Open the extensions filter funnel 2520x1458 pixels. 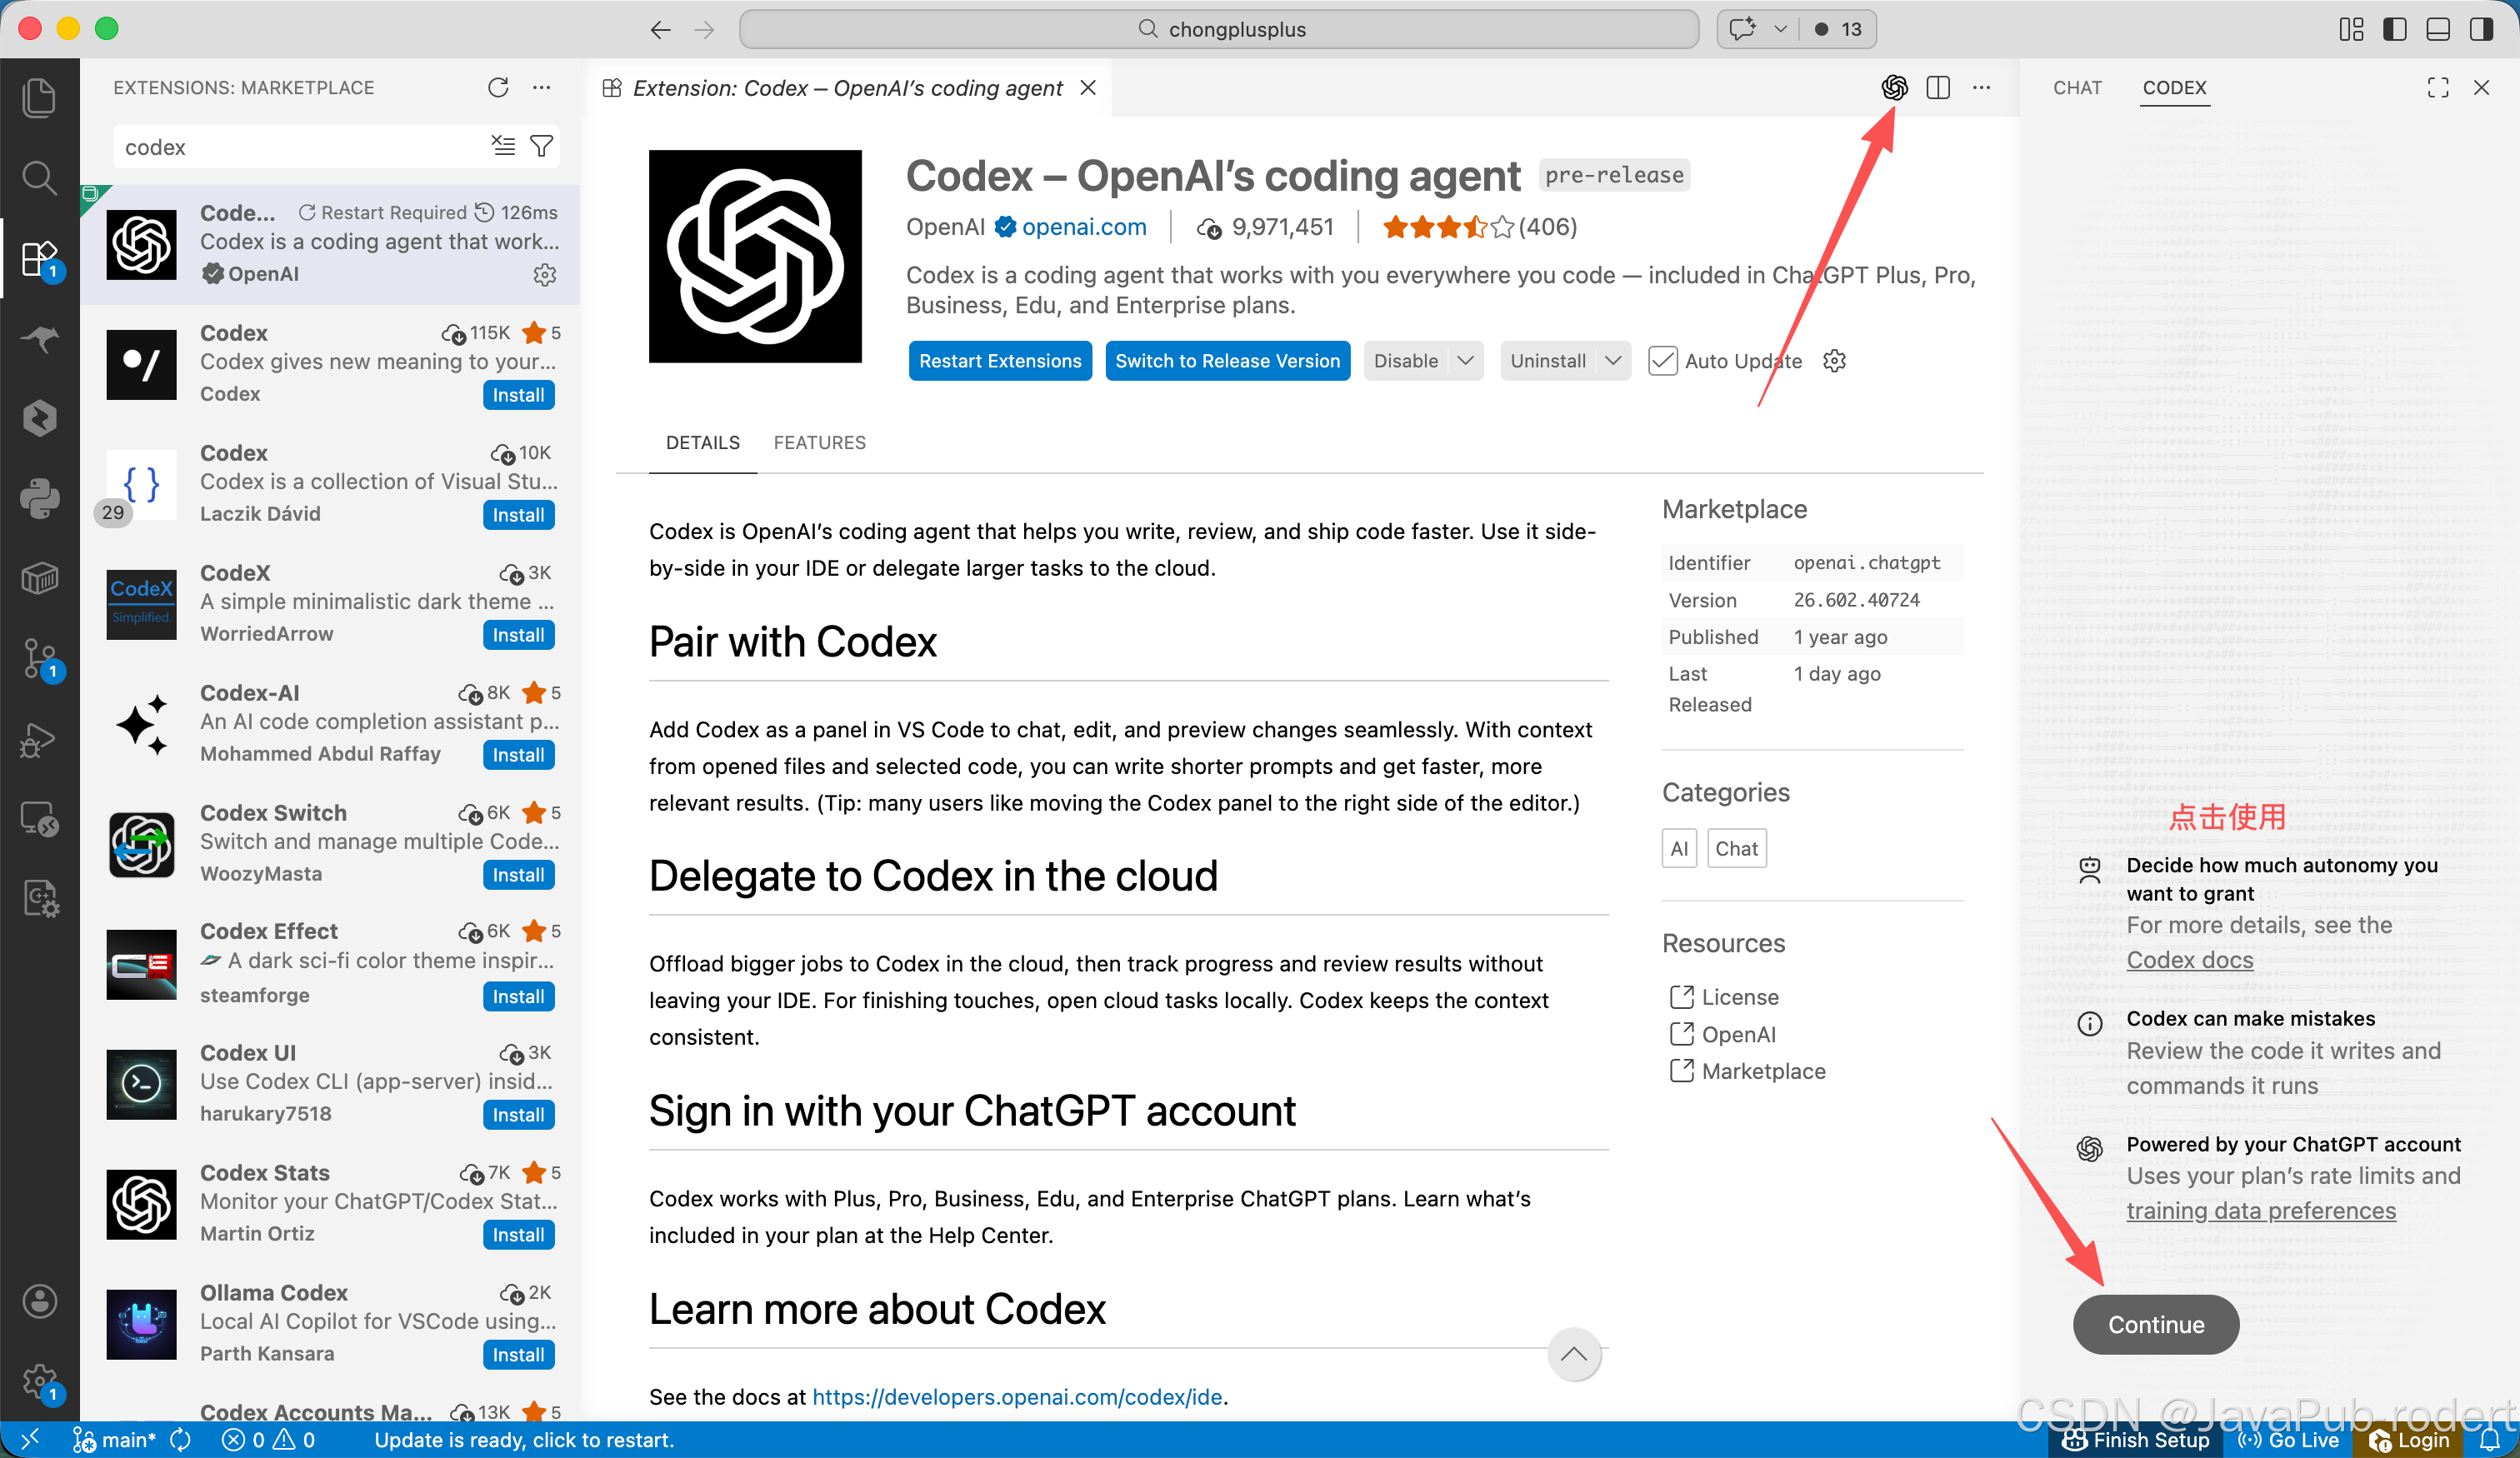pos(541,146)
